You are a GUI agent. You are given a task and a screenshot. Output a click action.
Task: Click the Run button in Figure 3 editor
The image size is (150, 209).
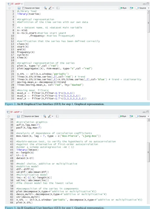tap(122, 116)
